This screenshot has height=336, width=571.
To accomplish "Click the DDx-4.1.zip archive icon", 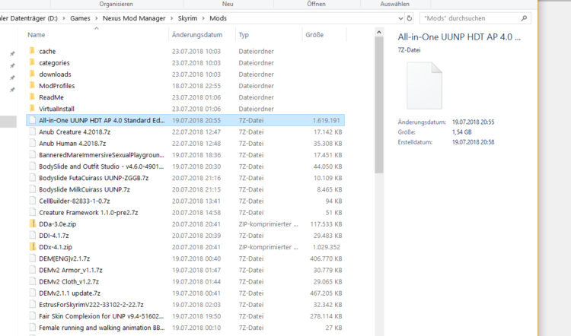I will pyautogui.click(x=33, y=246).
